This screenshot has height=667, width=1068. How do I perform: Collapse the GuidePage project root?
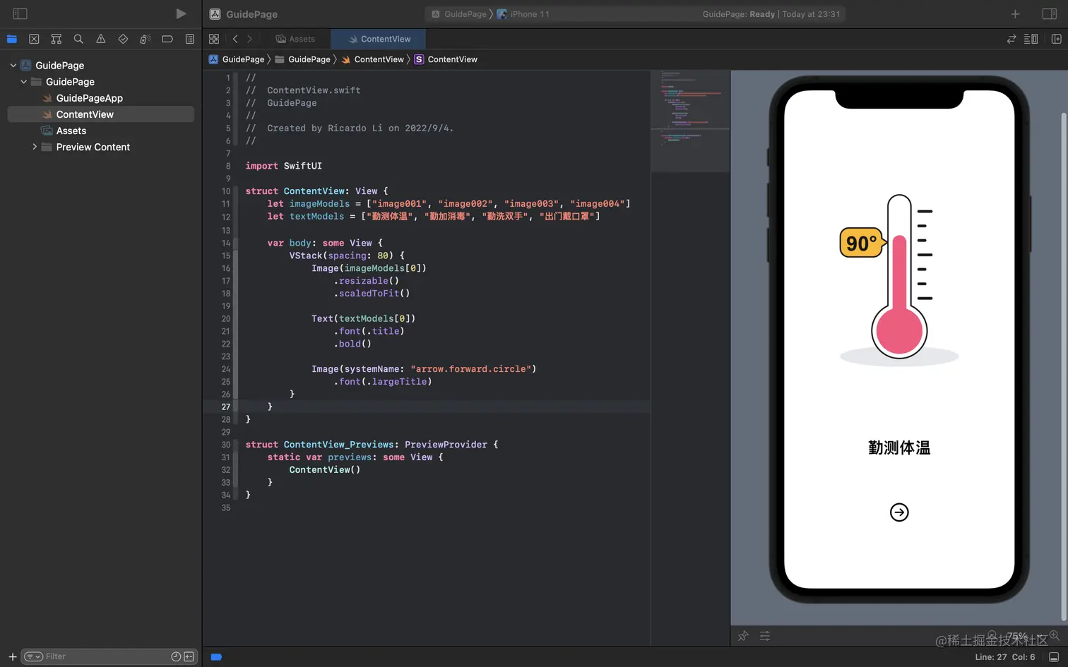pos(13,65)
